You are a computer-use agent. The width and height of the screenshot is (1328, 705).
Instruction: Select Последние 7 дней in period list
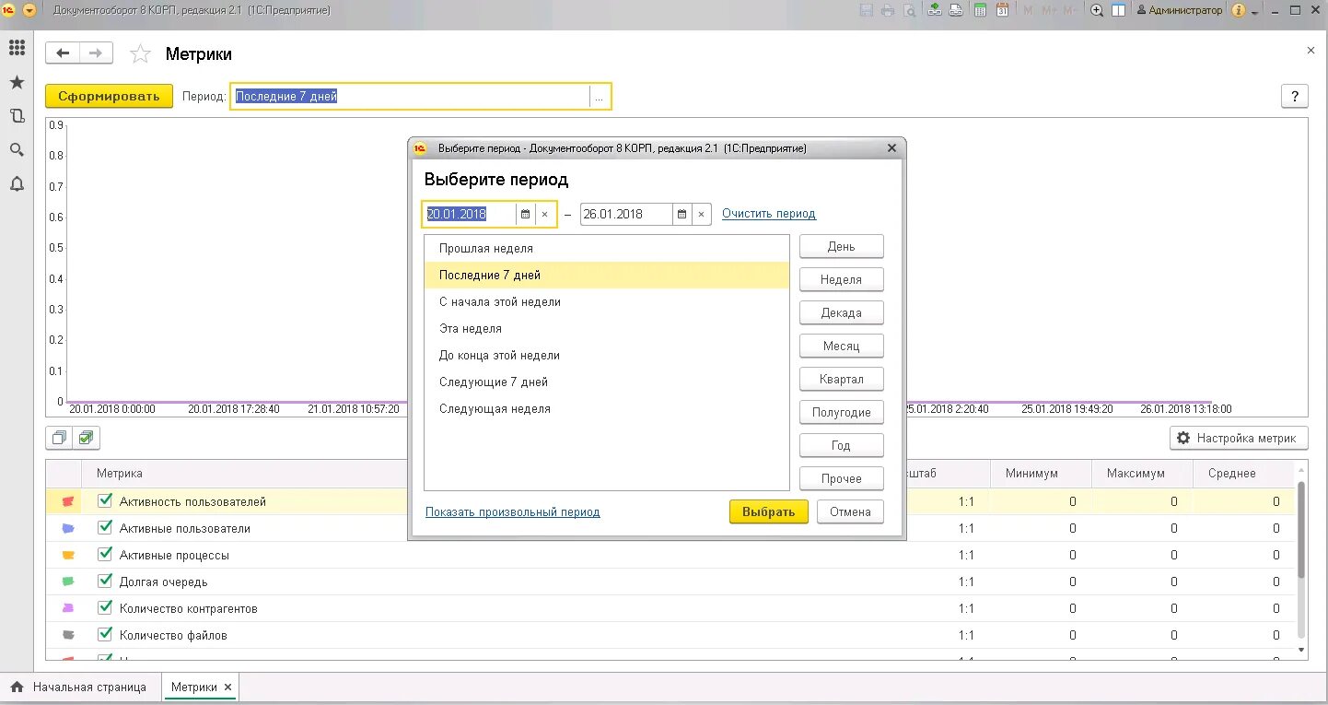tap(607, 276)
